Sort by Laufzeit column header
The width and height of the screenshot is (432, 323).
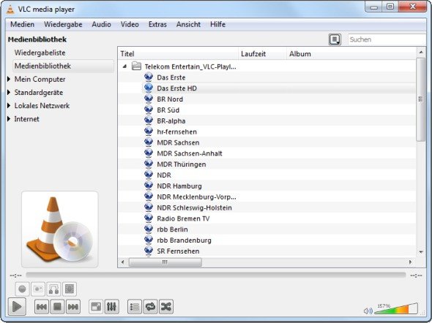tap(263, 54)
